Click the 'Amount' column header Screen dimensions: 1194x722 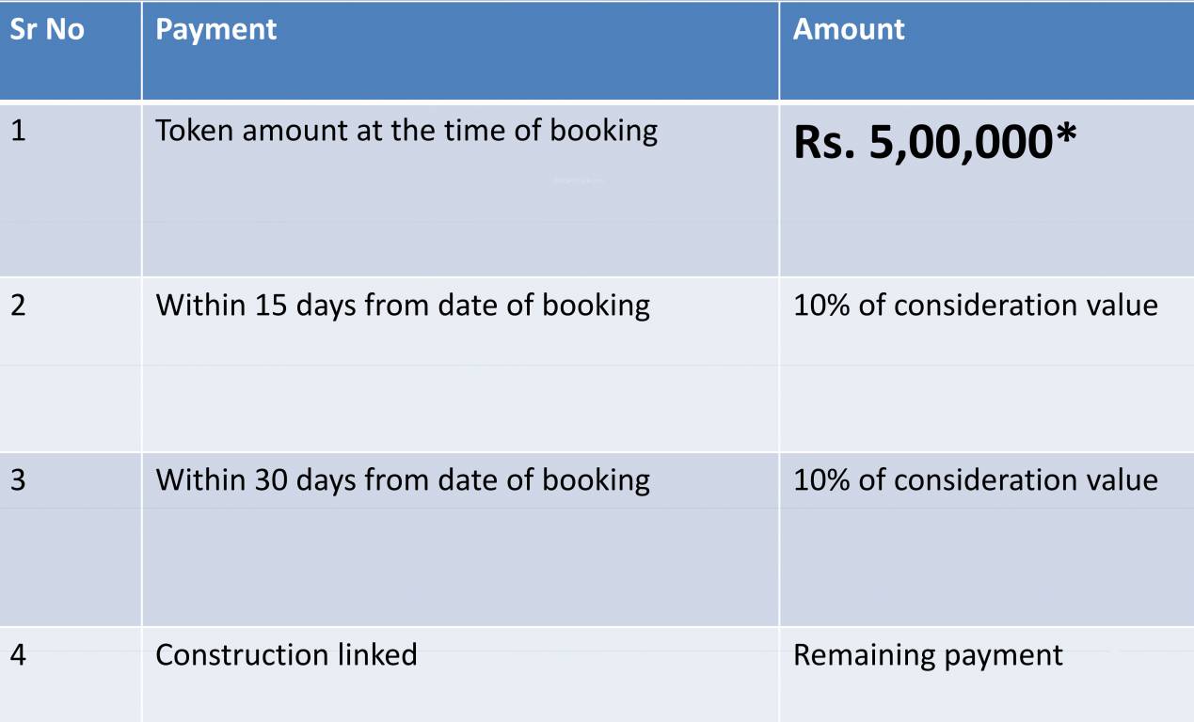point(849,29)
